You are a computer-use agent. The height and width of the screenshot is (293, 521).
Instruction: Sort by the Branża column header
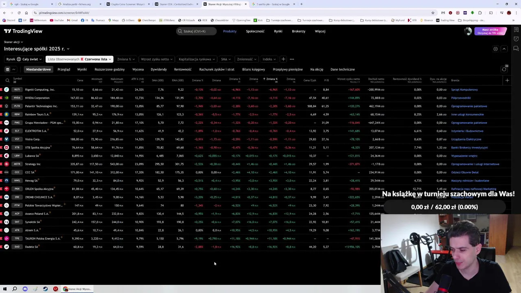tap(455, 80)
